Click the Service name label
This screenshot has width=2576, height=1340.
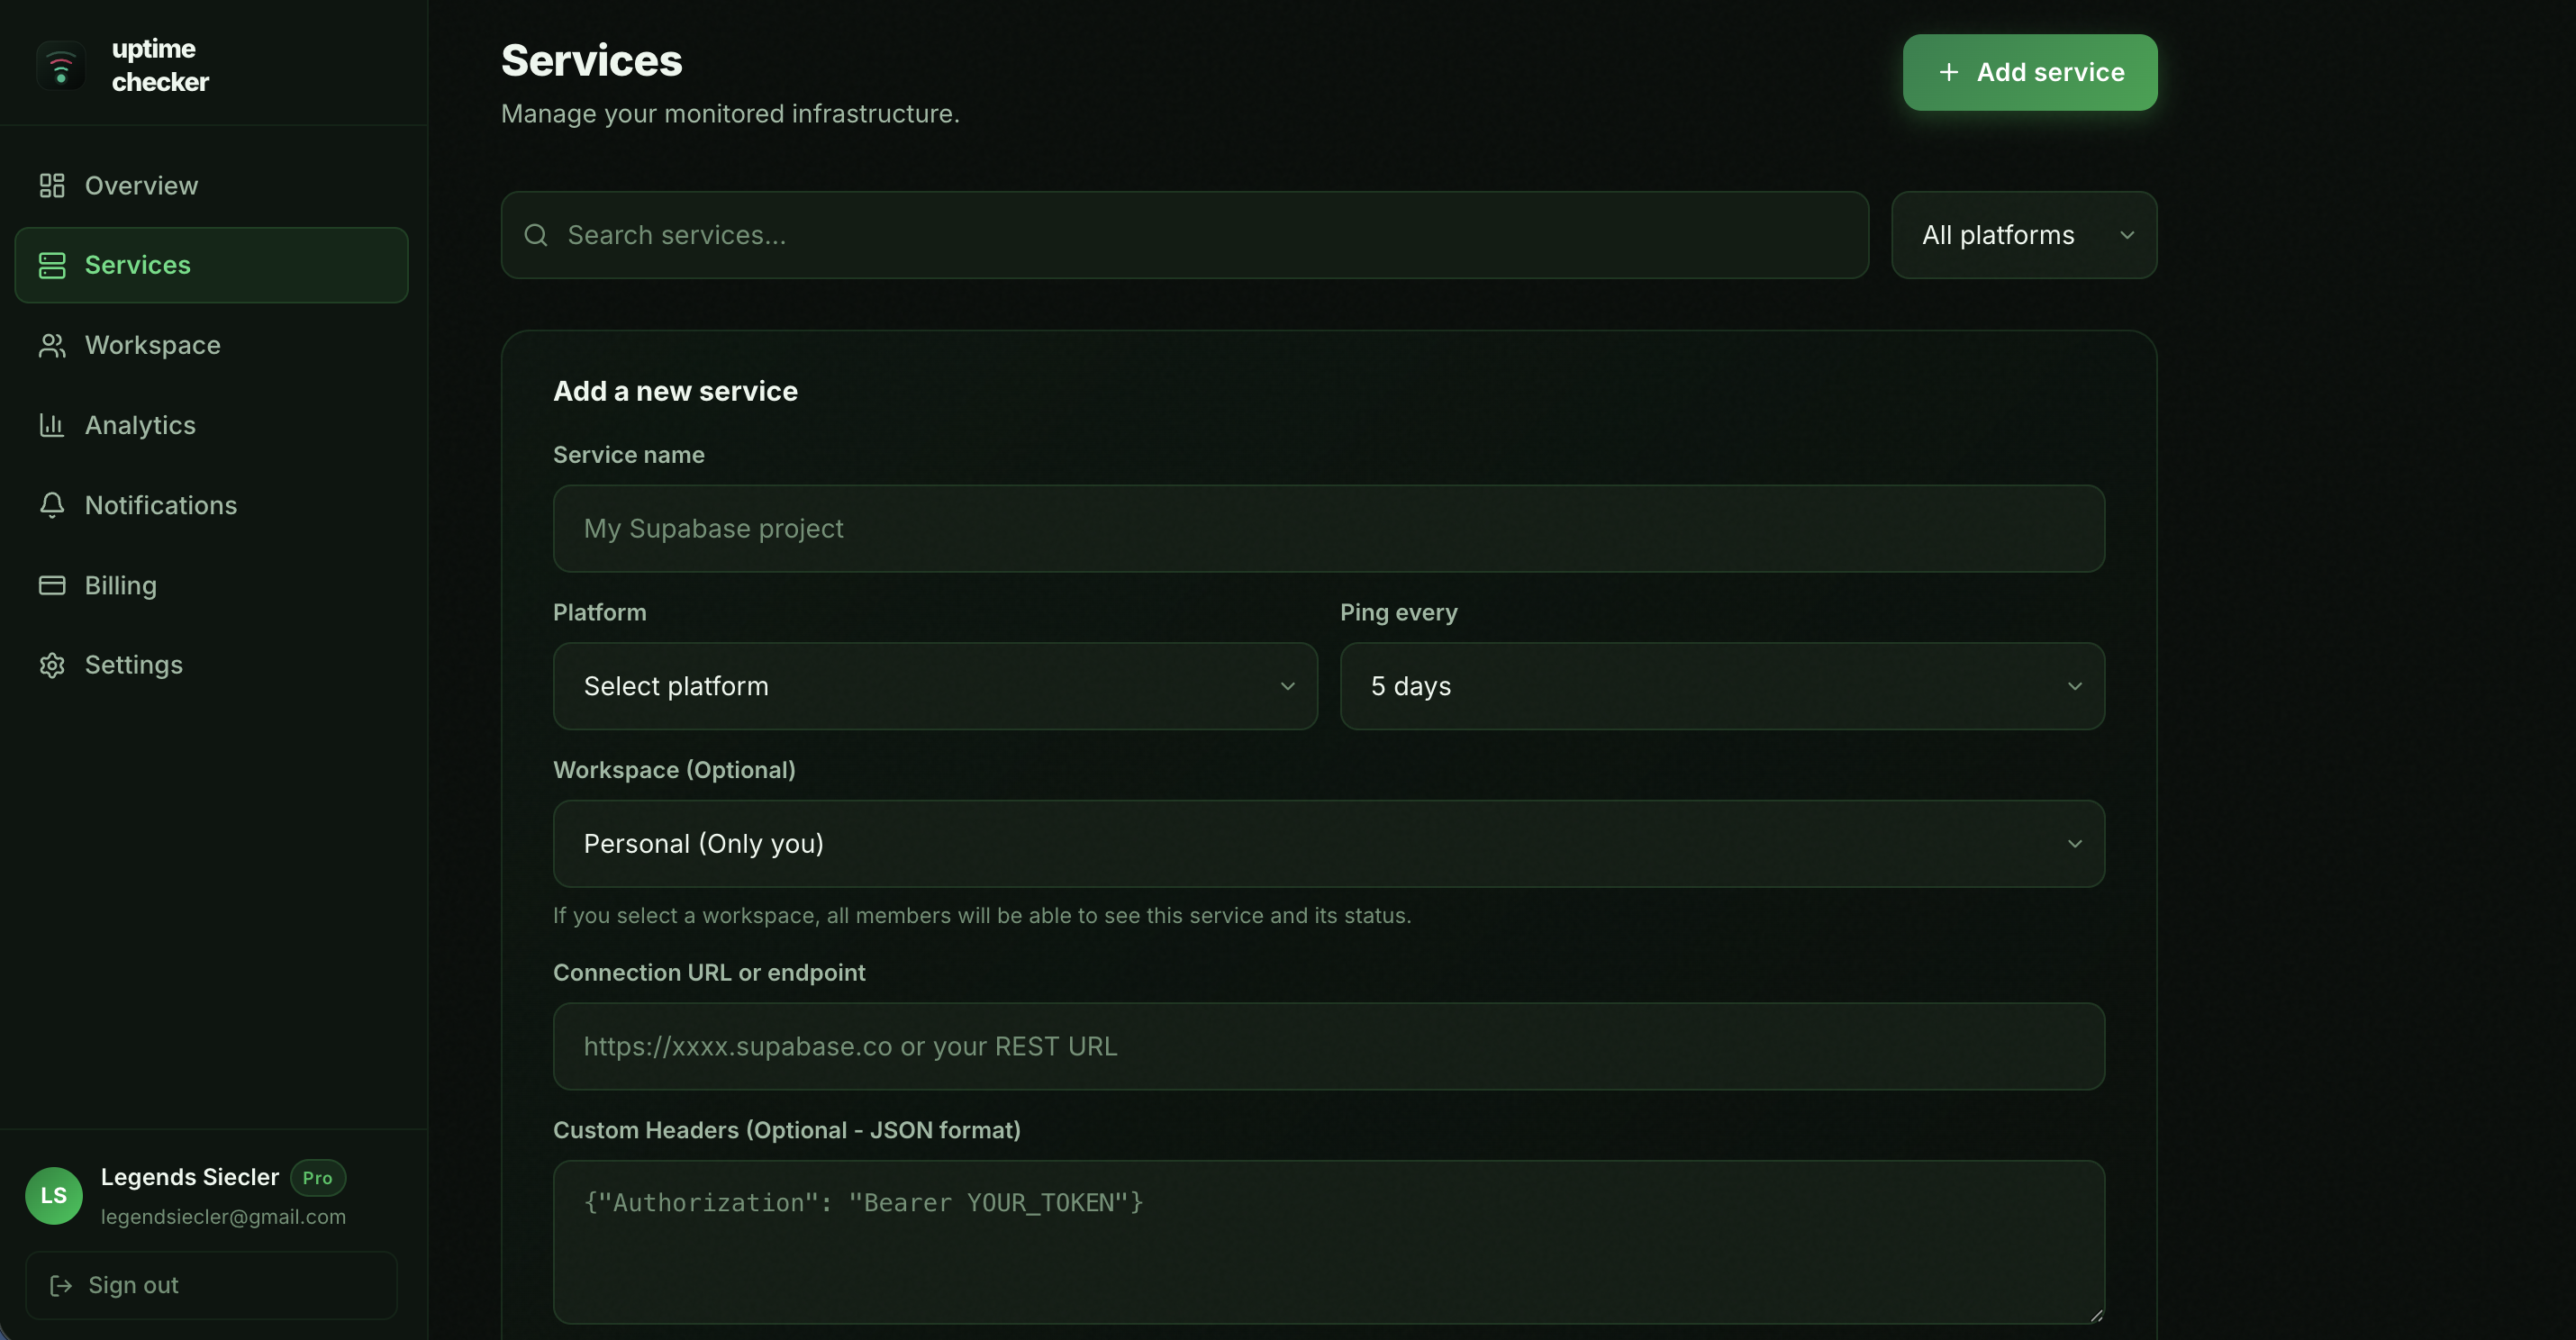[629, 455]
